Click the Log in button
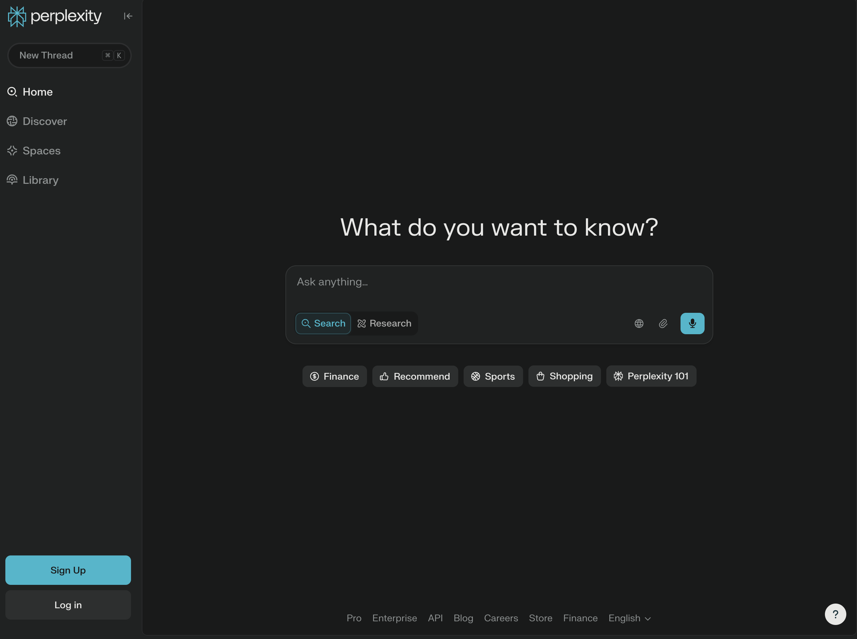 tap(68, 605)
